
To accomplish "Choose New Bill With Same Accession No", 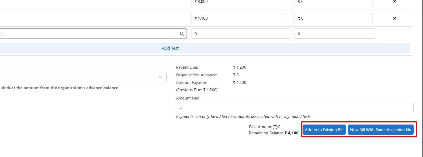I will (381, 130).
